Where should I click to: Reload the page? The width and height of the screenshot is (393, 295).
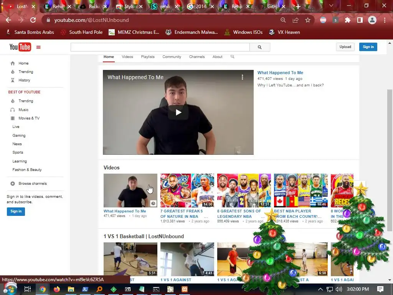pyautogui.click(x=33, y=20)
